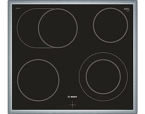The height and width of the screenshot is (114, 145).
Task: Click the small text under the Schott Ceran logo
Action: (128, 11)
